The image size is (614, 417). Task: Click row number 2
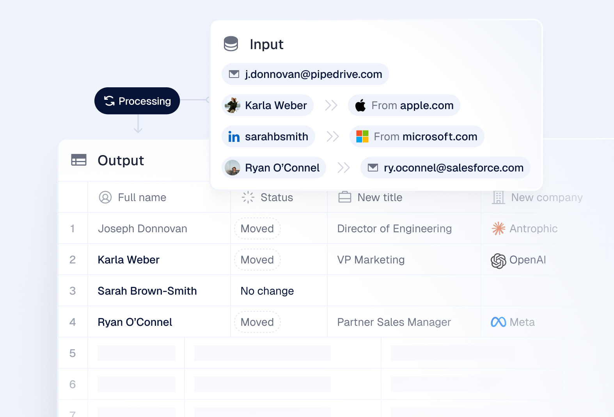(73, 260)
